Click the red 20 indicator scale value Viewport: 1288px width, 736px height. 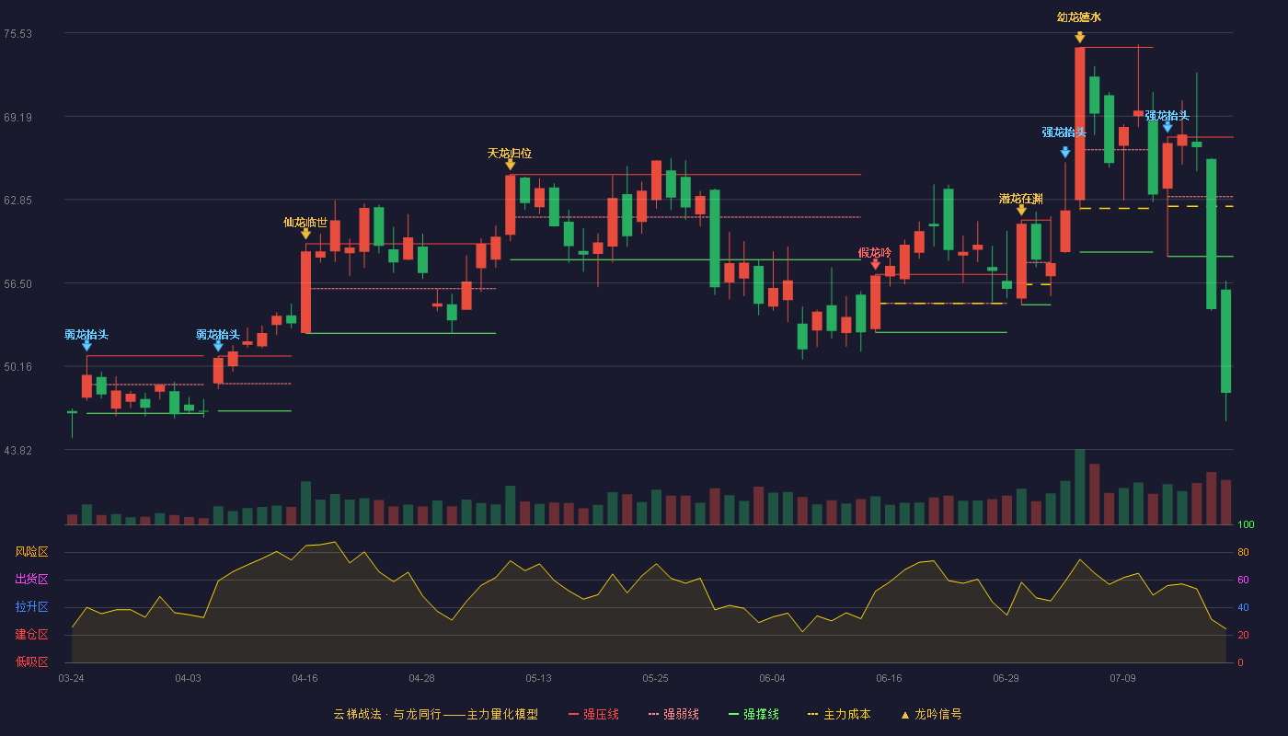1243,635
